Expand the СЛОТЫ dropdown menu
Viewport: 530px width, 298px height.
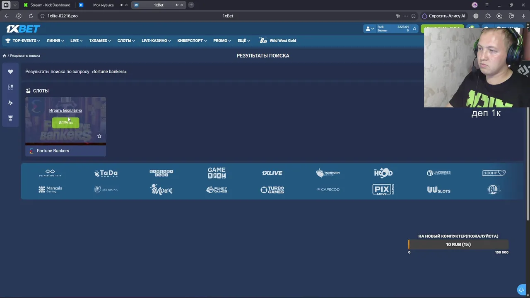pyautogui.click(x=126, y=41)
